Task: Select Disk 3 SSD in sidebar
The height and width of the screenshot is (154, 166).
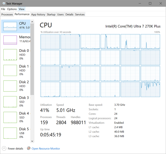Action: tap(16, 102)
